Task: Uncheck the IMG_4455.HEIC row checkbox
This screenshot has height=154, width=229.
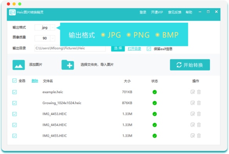Action: pyautogui.click(x=14, y=136)
